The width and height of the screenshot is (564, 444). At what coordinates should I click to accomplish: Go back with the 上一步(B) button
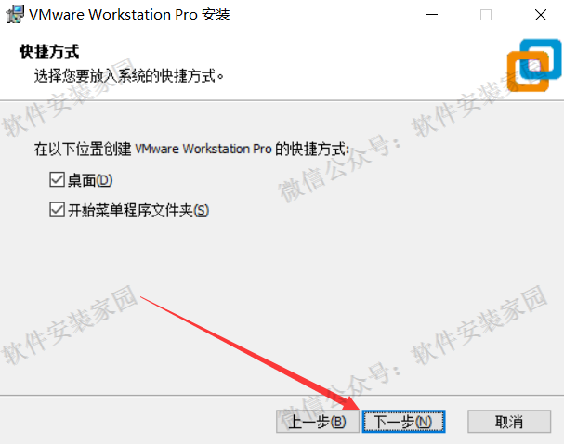317,422
